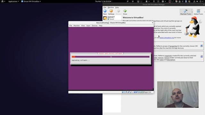
Task: Click the green Show arrow icon
Action: click(x=125, y=12)
